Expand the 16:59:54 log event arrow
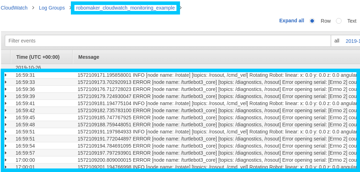Image resolution: width=360 pixels, height=172 pixels. click(6, 146)
